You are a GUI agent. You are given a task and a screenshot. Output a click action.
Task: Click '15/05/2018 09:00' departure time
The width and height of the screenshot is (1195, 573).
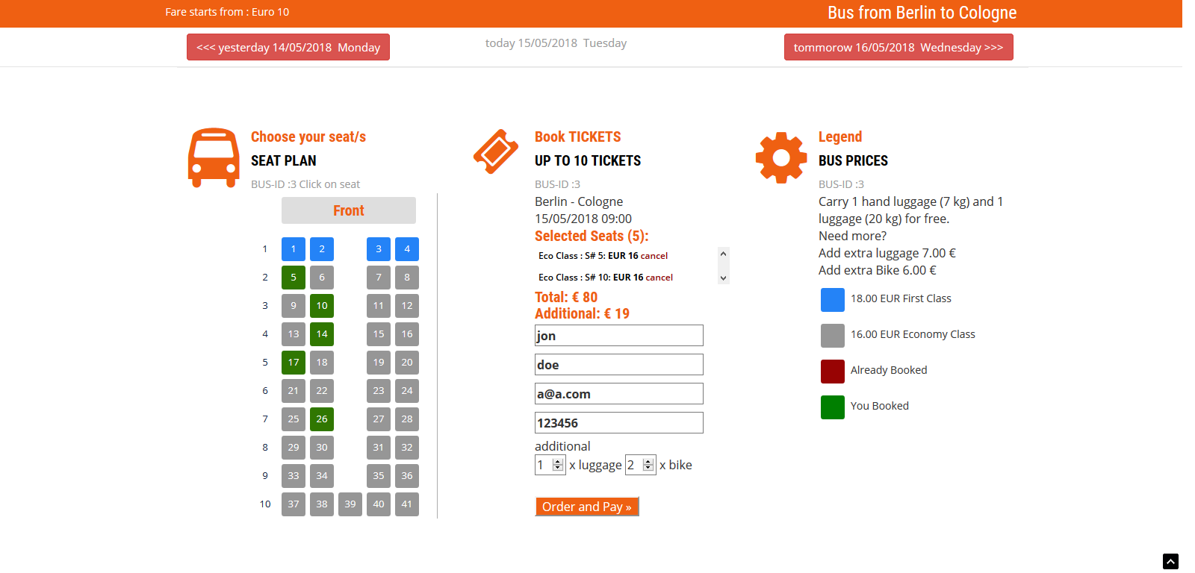(x=583, y=219)
